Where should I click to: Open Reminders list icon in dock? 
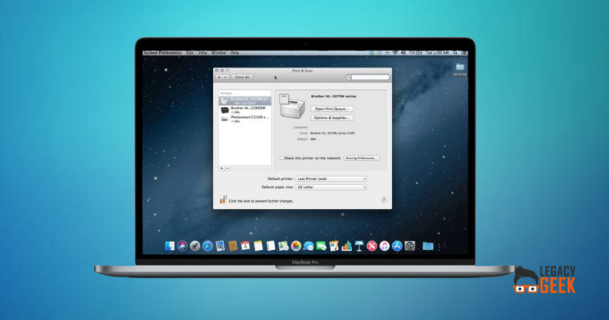tap(271, 246)
